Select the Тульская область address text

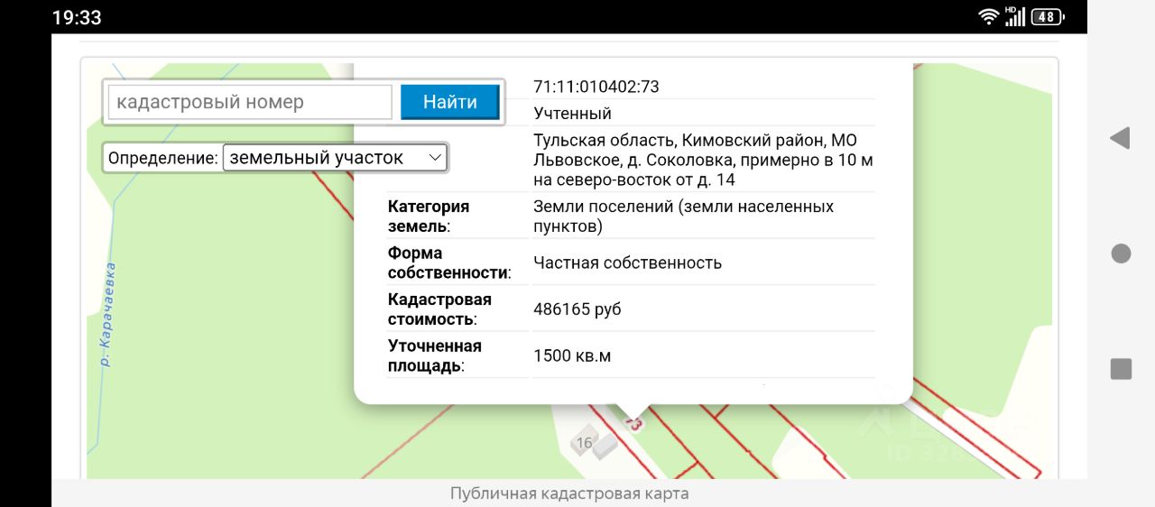click(x=703, y=160)
